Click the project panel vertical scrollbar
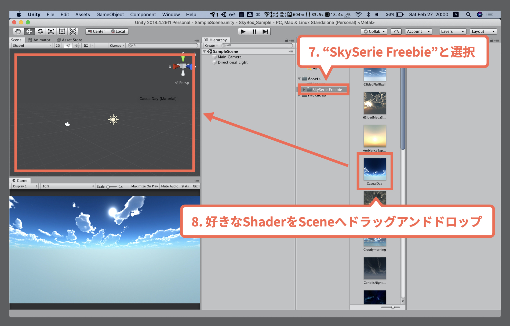 pos(403,109)
